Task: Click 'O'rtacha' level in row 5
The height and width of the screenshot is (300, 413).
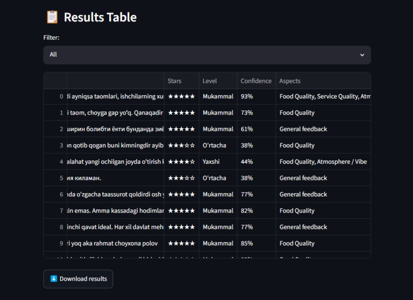Action: [218, 178]
